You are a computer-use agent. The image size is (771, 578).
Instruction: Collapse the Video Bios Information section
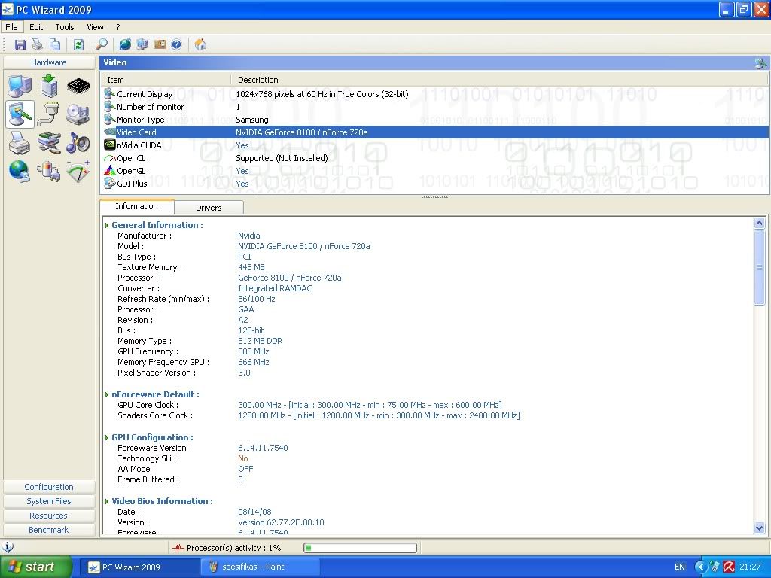107,501
